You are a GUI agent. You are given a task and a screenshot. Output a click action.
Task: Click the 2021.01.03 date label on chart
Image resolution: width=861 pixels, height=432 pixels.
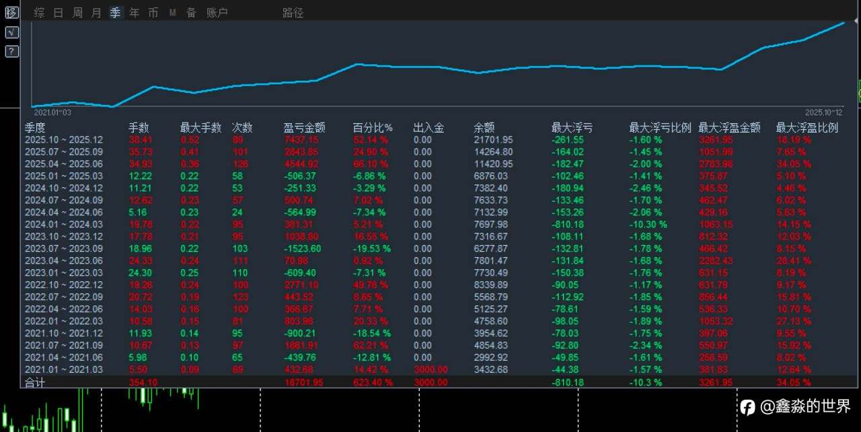[52, 112]
